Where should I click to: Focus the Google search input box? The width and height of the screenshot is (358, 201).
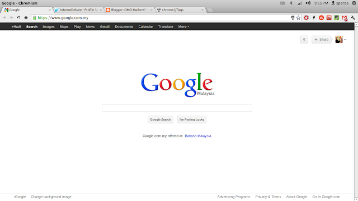click(177, 108)
